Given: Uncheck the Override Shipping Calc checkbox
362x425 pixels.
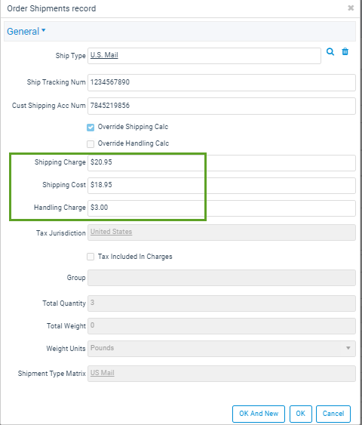Looking at the screenshot, I should (x=90, y=128).
